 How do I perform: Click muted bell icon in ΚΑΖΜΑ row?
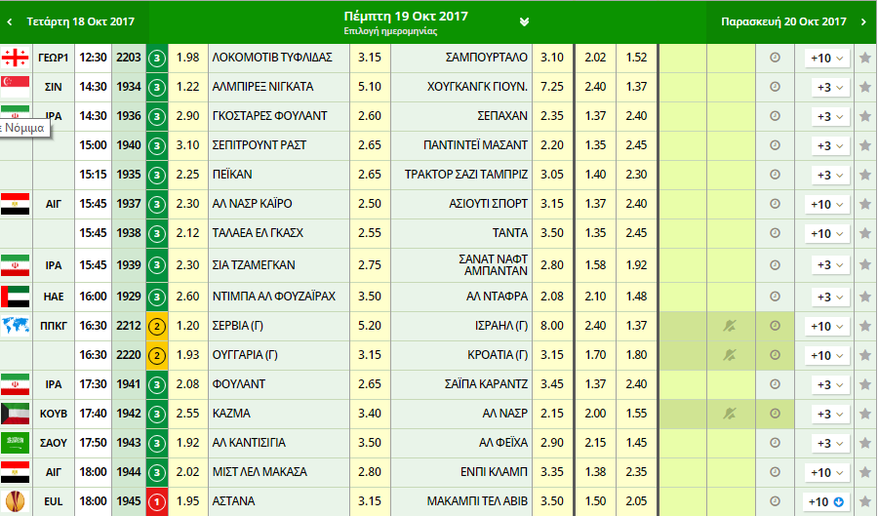729,414
